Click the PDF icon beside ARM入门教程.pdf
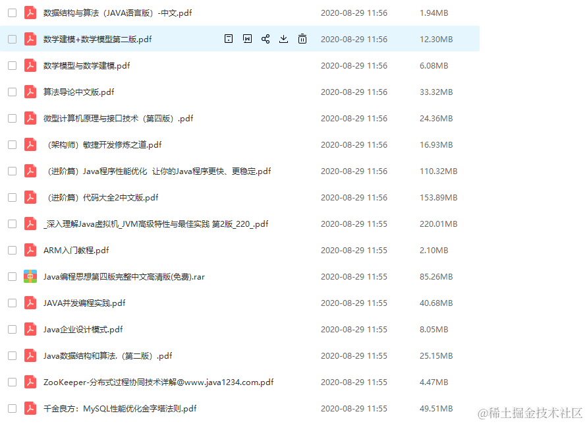 (x=30, y=250)
